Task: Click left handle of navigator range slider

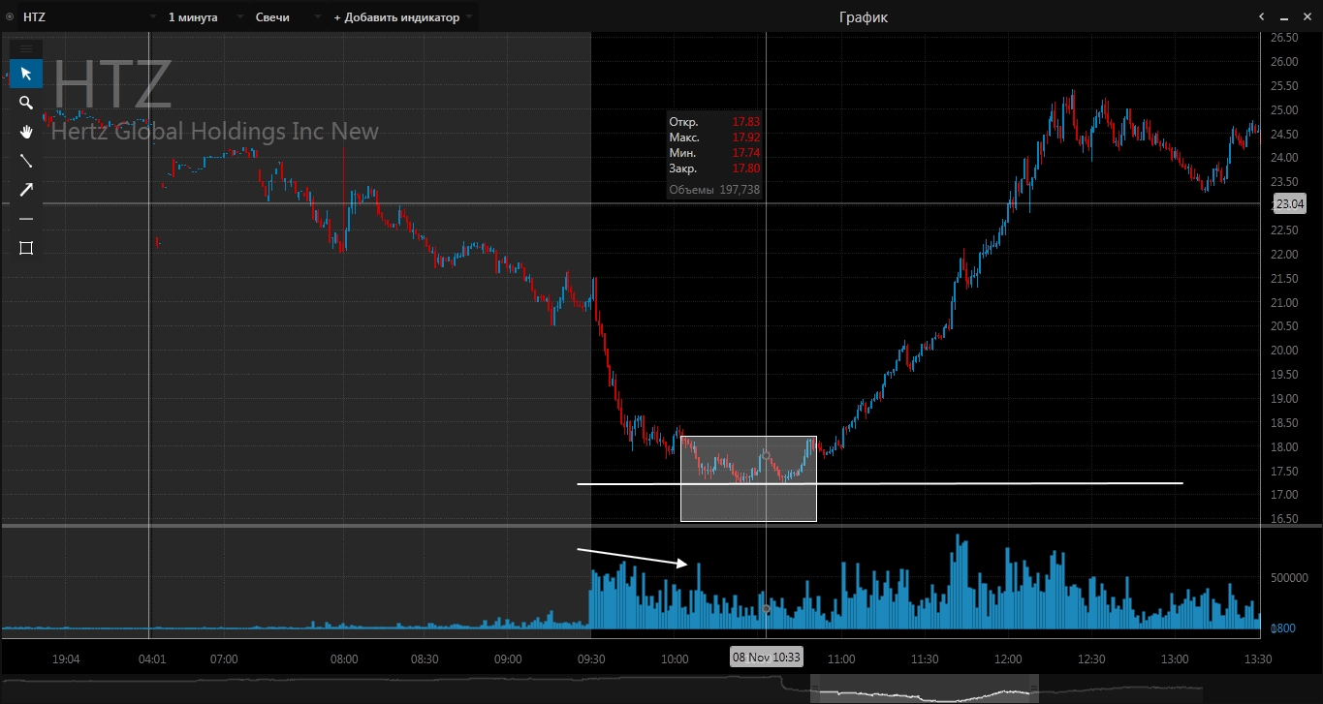Action: 814,689
